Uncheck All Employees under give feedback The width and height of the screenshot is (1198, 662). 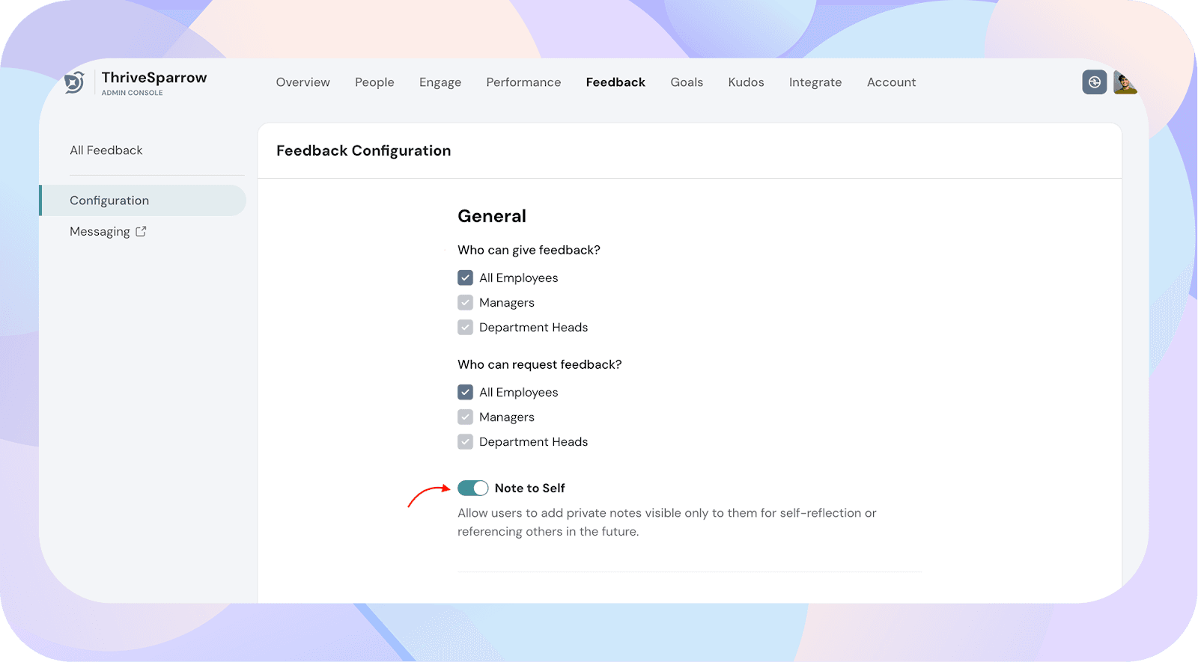click(x=465, y=278)
